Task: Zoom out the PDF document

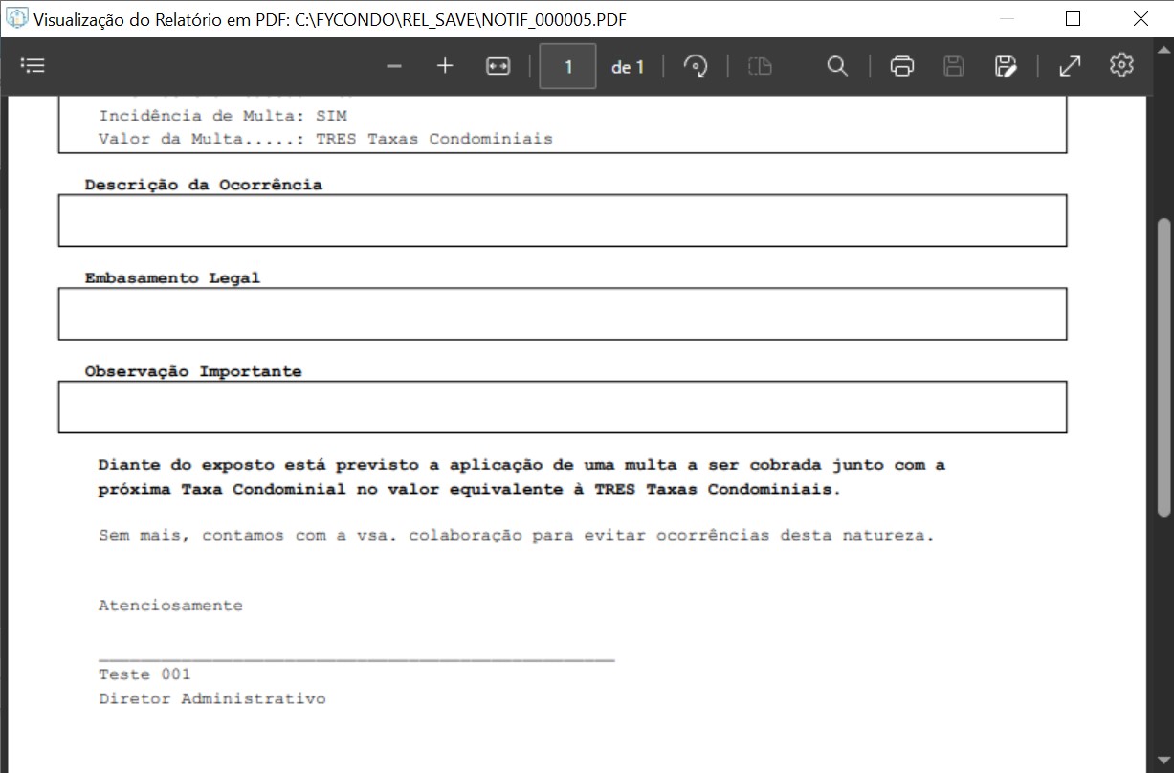Action: (x=394, y=66)
